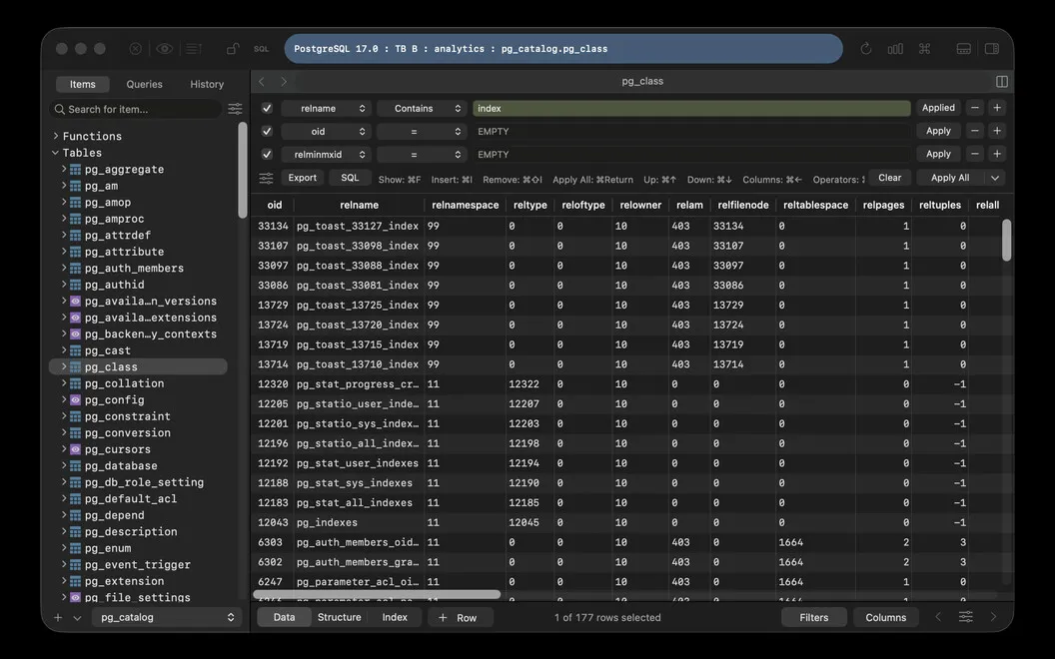Click the Apply All button
The width and height of the screenshot is (1055, 659).
(x=950, y=178)
